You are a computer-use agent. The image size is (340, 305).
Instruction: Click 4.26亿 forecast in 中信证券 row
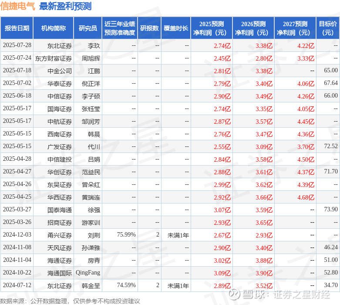306,96
